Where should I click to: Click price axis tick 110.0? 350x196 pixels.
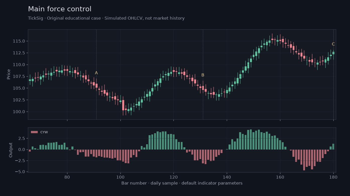(x=19, y=65)
